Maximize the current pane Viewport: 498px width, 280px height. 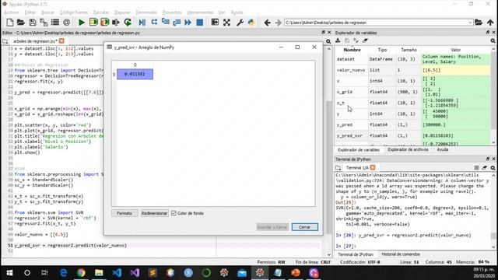(215, 23)
